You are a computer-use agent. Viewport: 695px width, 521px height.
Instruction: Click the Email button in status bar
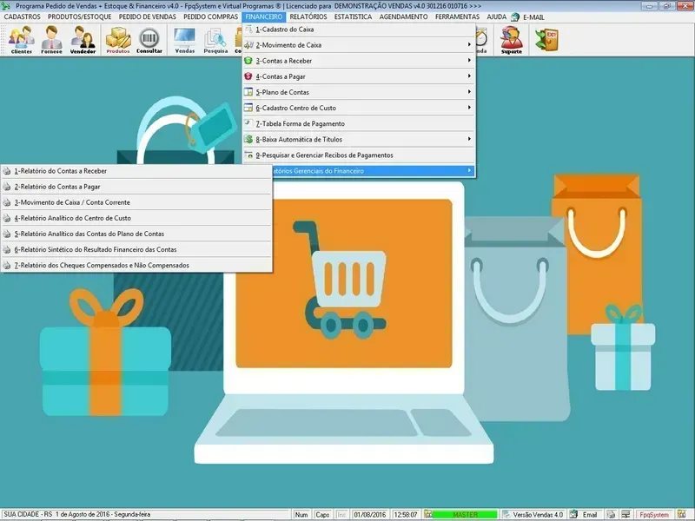589,515
